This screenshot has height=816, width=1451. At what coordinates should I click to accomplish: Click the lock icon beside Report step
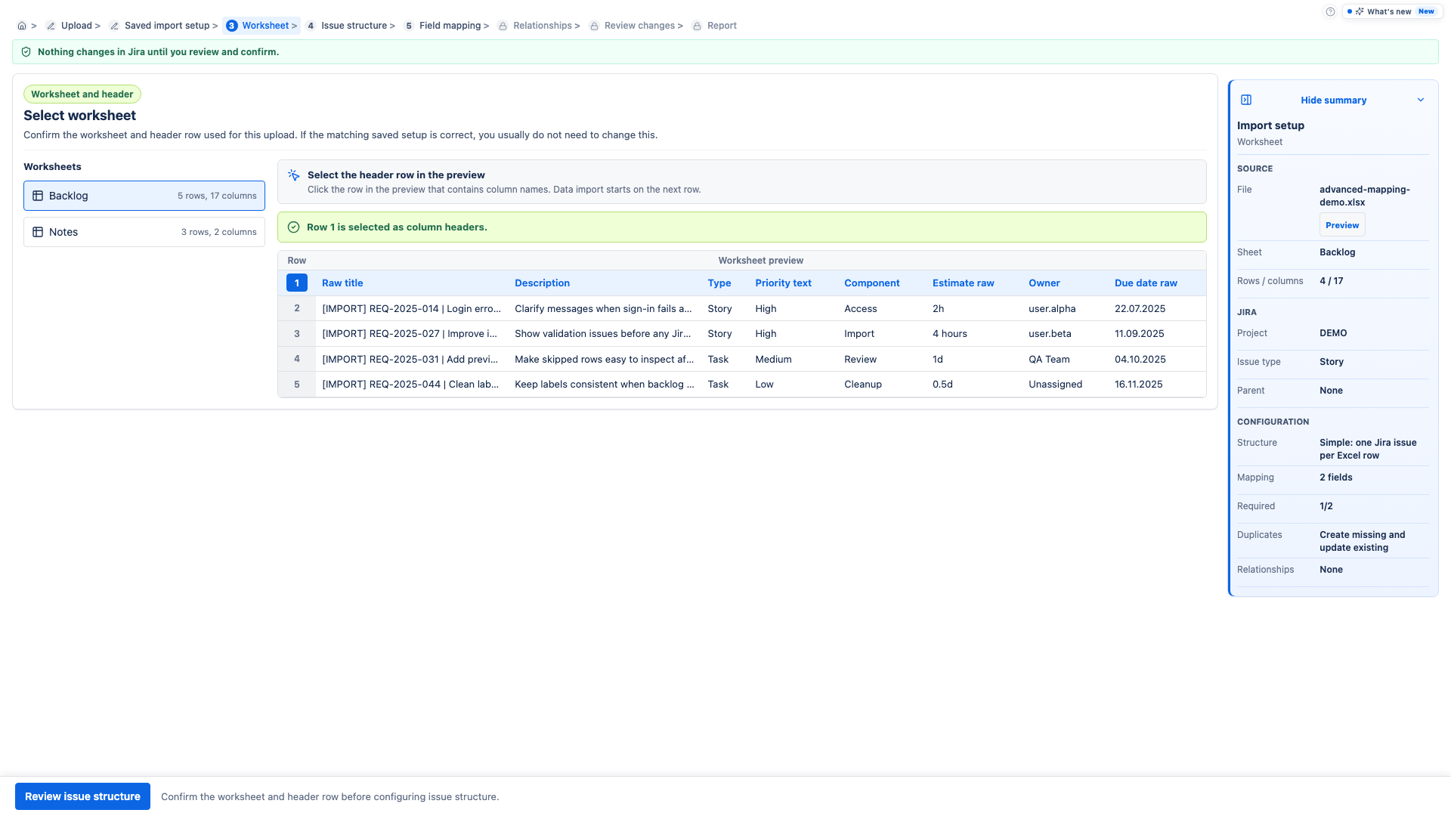[697, 26]
